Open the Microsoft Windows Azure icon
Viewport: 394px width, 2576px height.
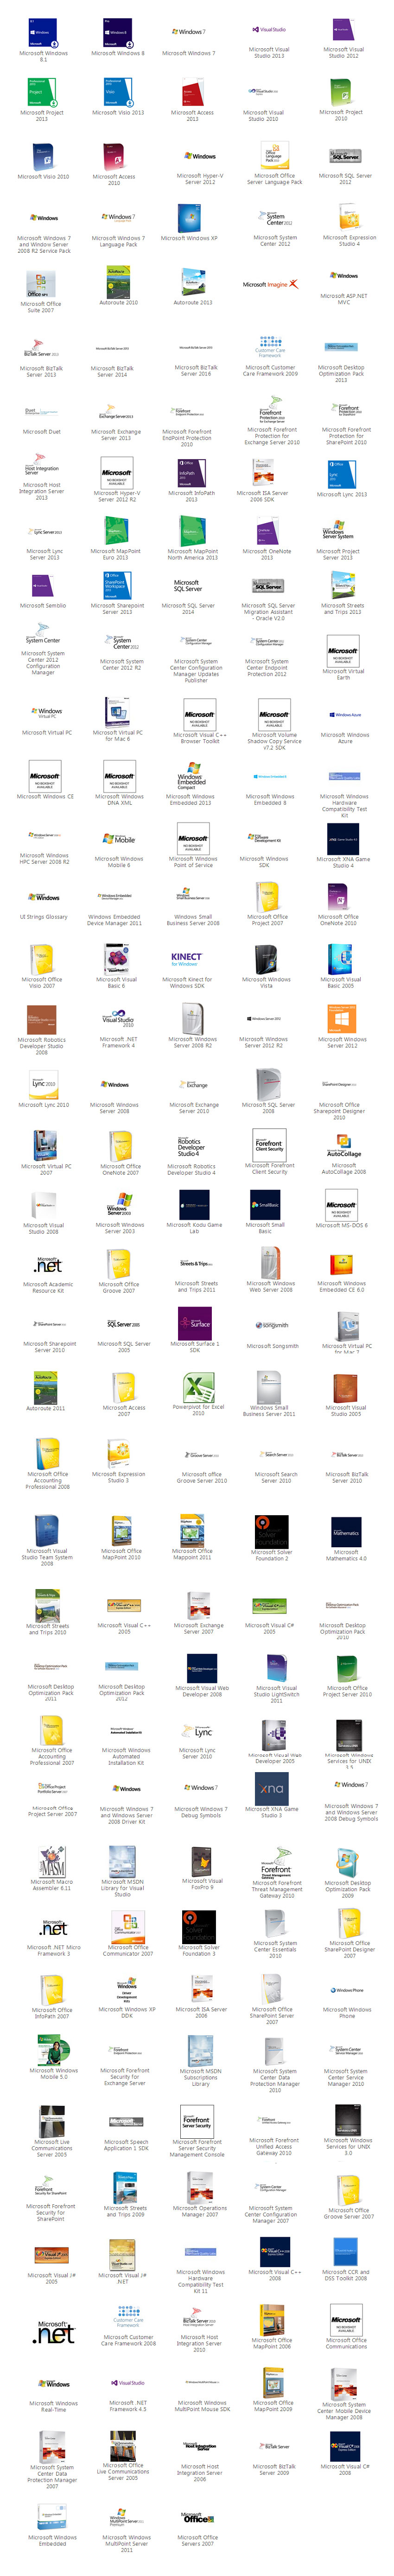click(x=345, y=714)
